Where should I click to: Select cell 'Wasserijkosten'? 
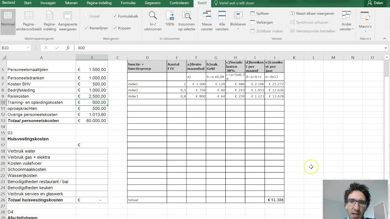(41, 176)
